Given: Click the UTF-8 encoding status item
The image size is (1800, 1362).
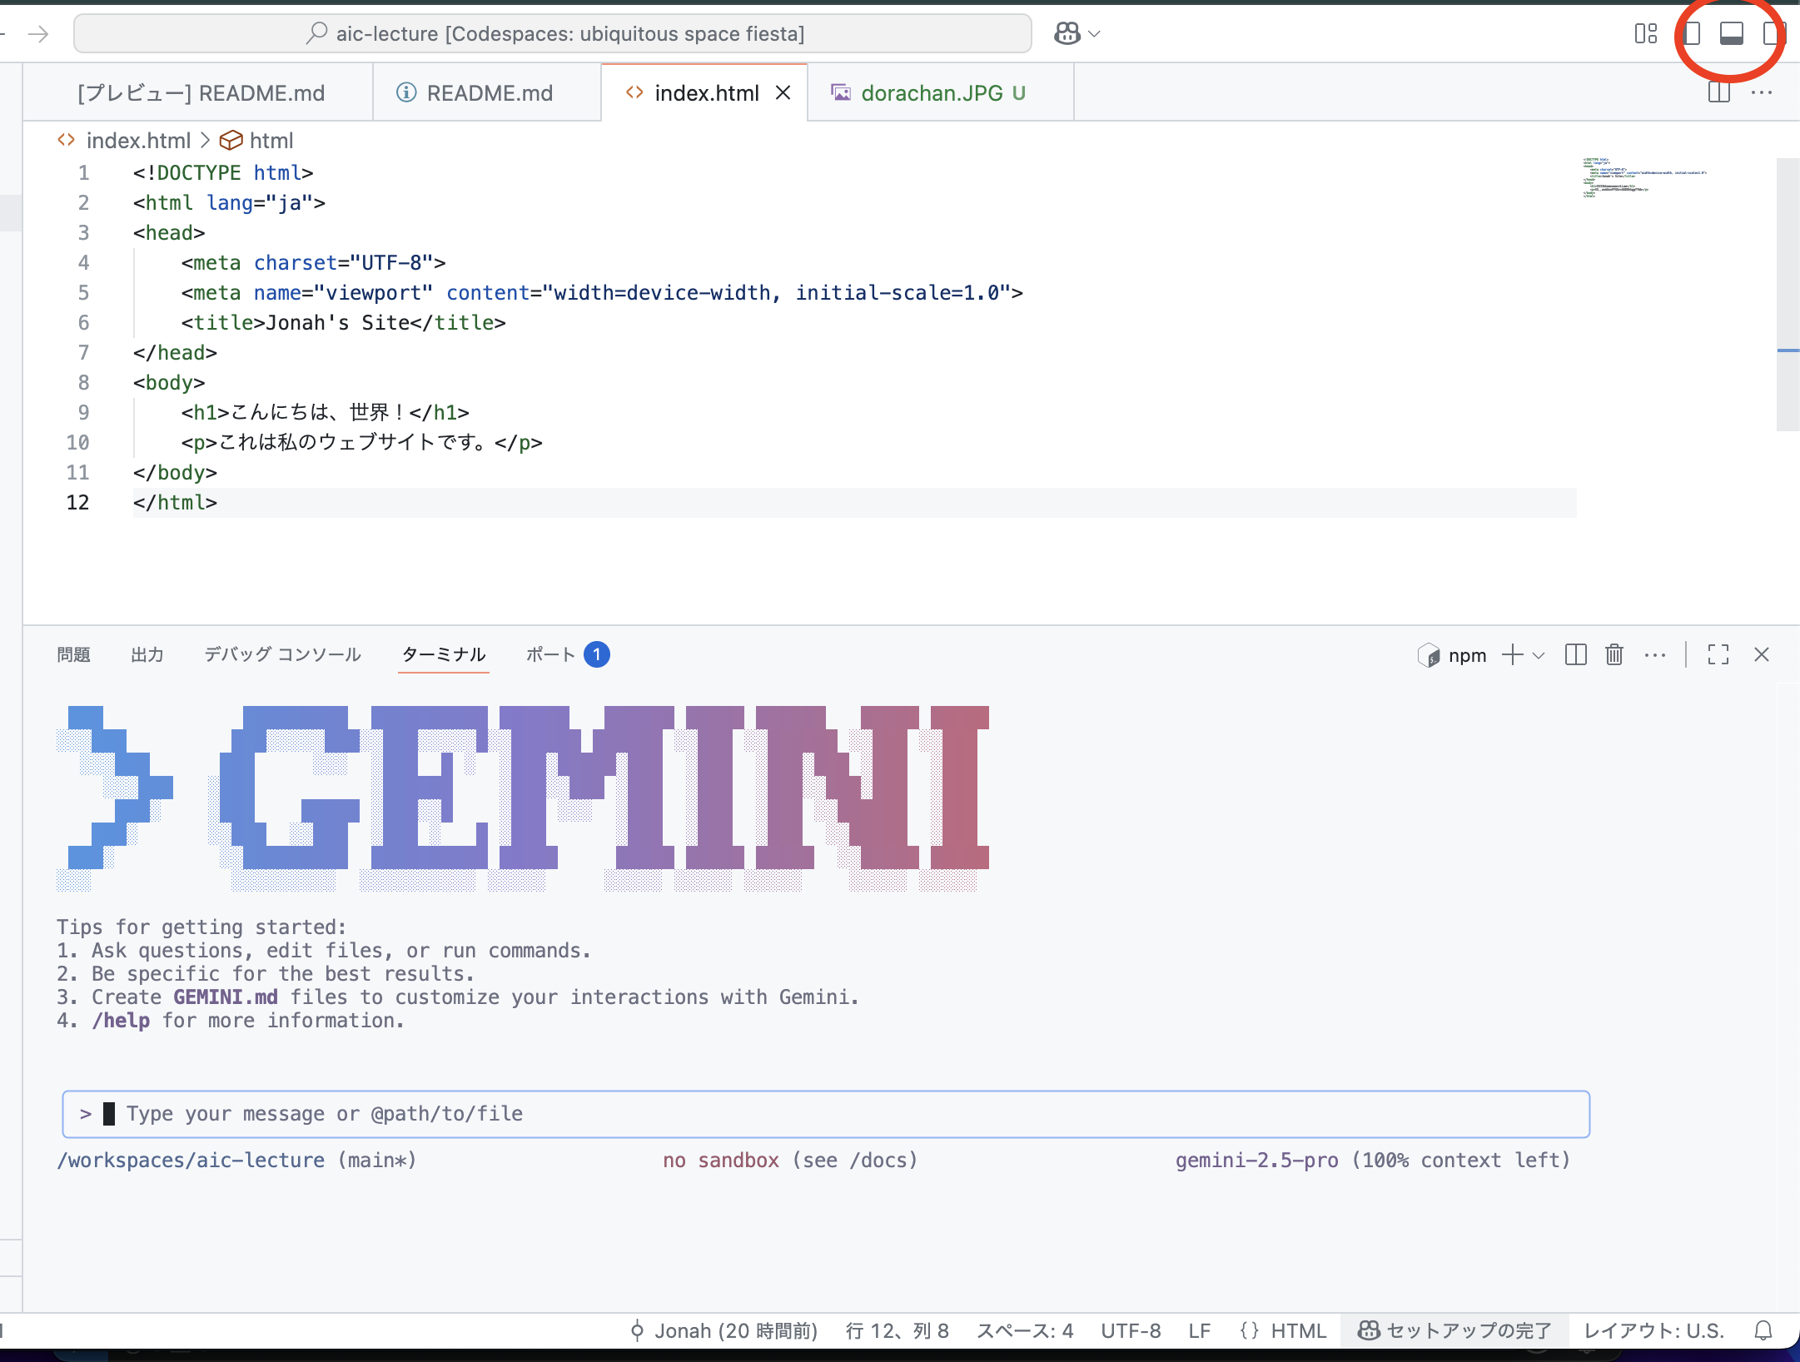Looking at the screenshot, I should coord(1131,1330).
